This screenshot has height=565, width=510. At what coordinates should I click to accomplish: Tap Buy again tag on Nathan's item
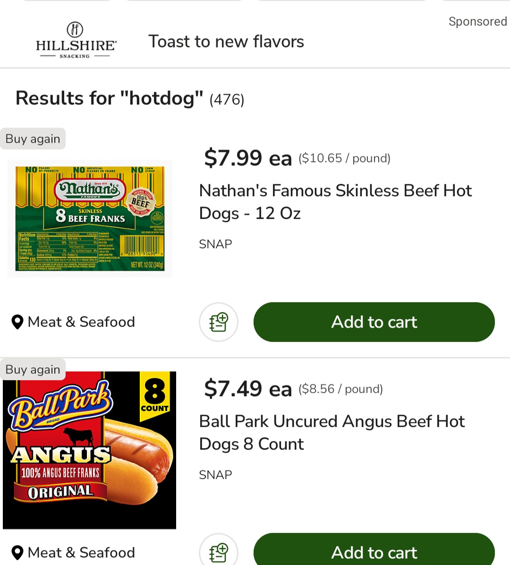pos(33,139)
